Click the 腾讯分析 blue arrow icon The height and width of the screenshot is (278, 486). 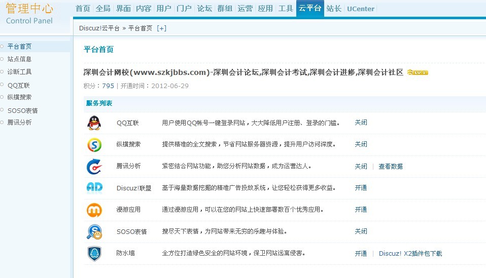pos(94,167)
